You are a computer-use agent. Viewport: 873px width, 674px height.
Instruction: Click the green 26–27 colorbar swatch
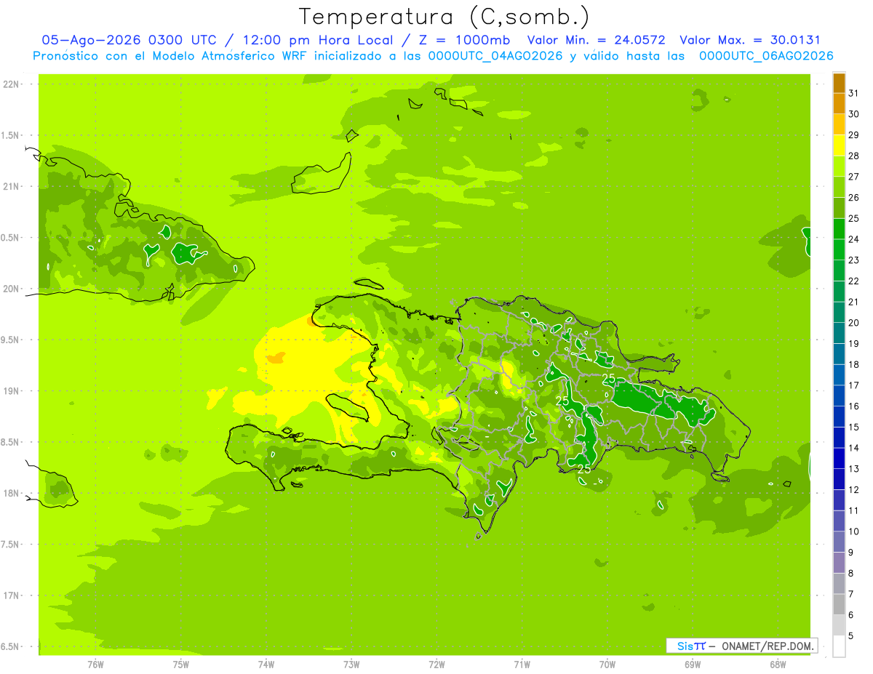pyautogui.click(x=839, y=188)
